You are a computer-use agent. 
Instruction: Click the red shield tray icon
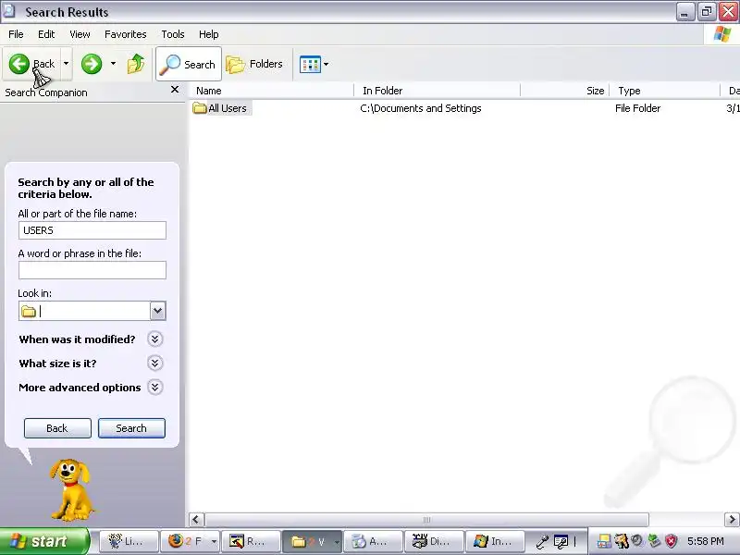coord(671,541)
